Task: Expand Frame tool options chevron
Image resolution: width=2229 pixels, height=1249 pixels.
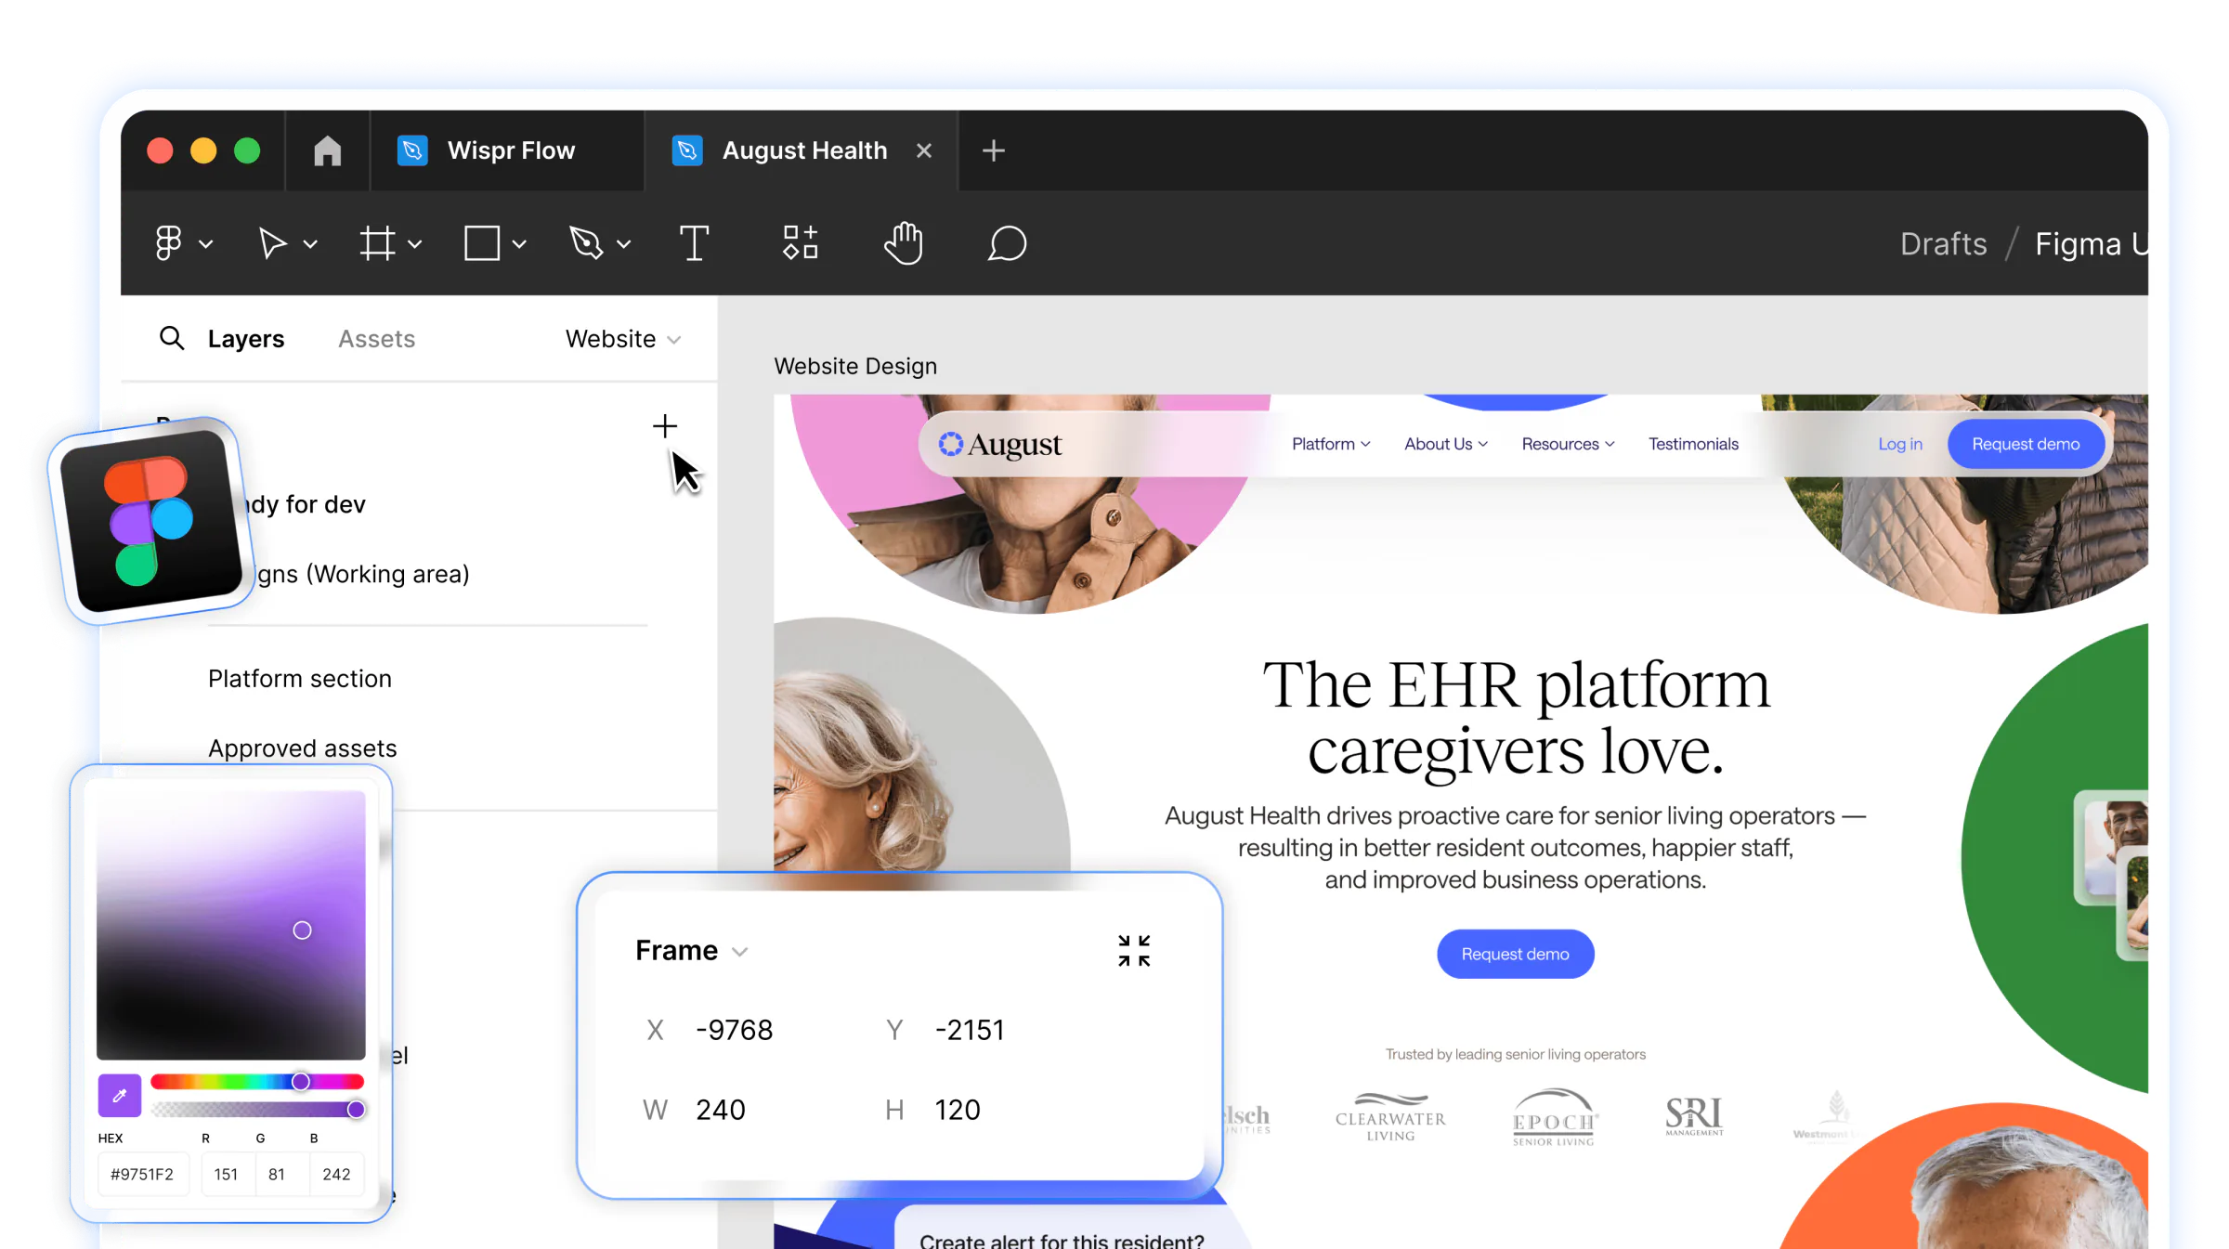Action: coord(415,244)
